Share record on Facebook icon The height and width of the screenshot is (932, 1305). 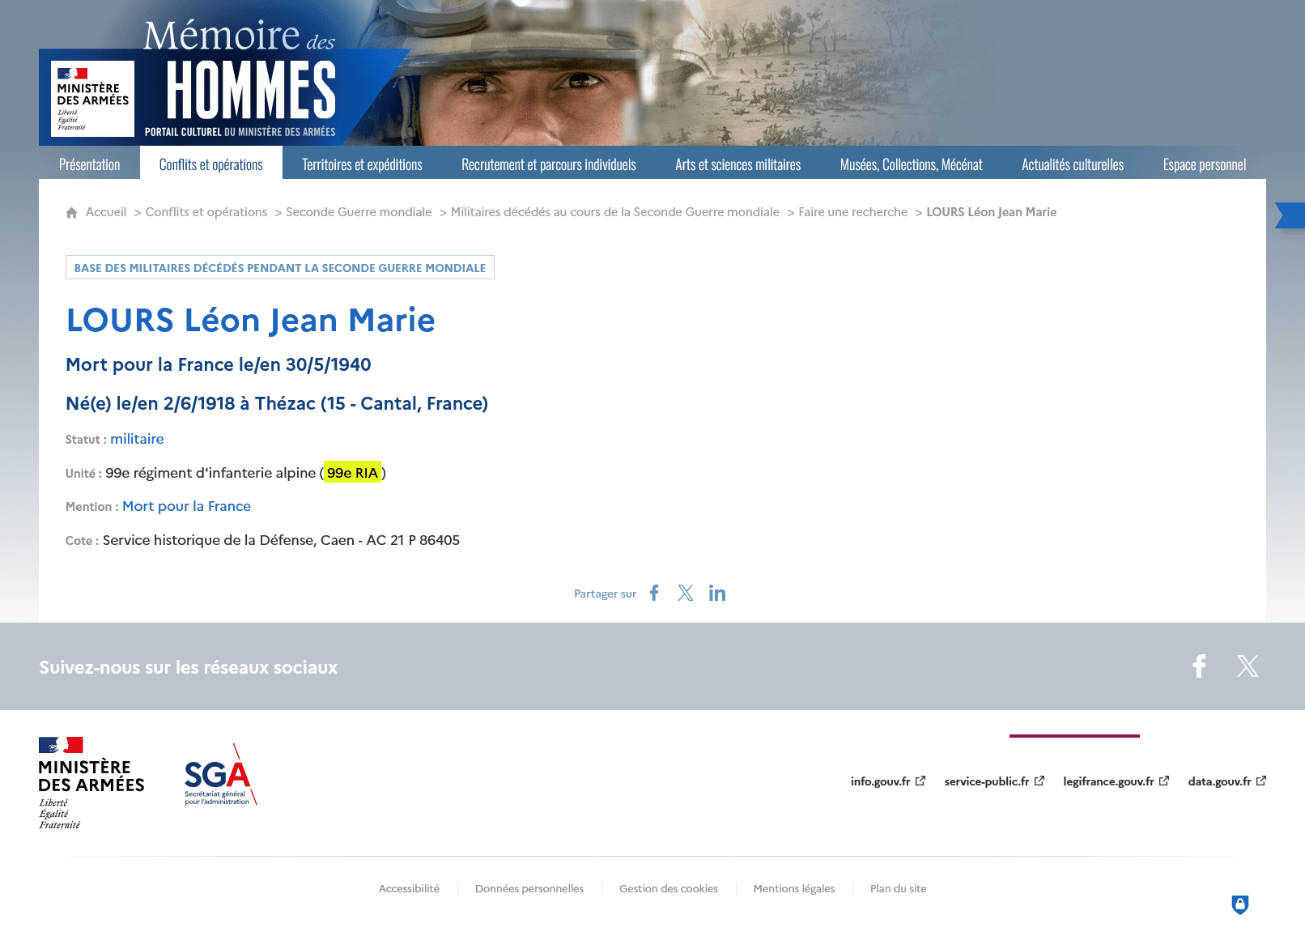654,594
